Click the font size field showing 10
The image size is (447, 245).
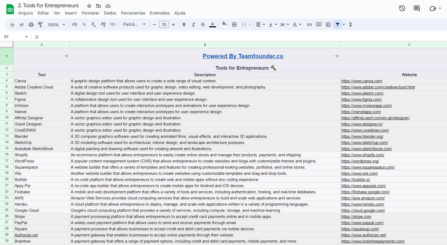[x=164, y=25]
